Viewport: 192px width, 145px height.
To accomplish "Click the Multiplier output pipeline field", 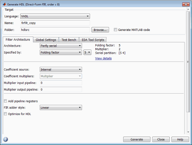I will coord(61,89).
